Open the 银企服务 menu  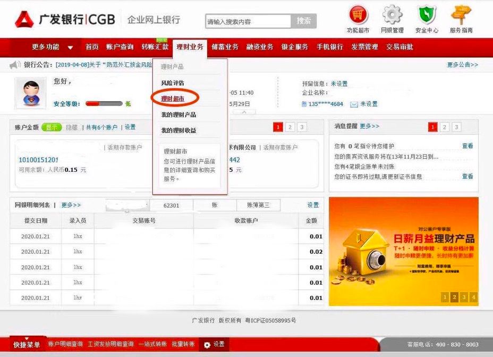295,47
